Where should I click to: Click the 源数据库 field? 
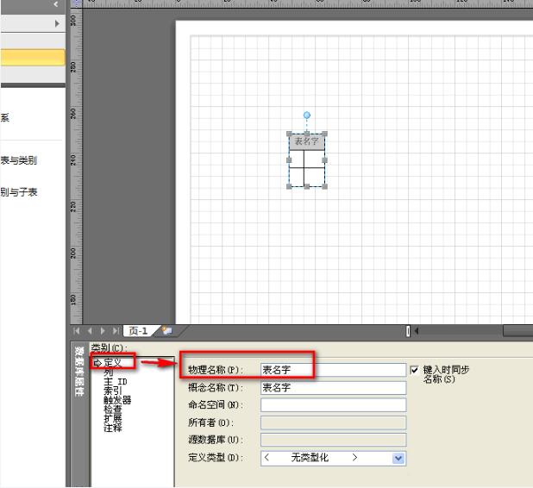click(333, 440)
